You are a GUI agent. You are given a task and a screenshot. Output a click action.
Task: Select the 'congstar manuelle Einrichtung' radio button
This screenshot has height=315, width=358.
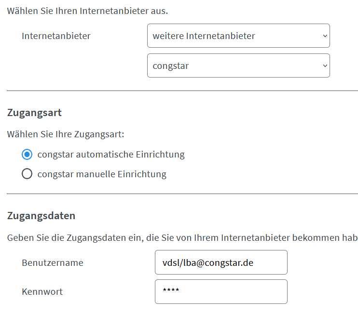(27, 174)
